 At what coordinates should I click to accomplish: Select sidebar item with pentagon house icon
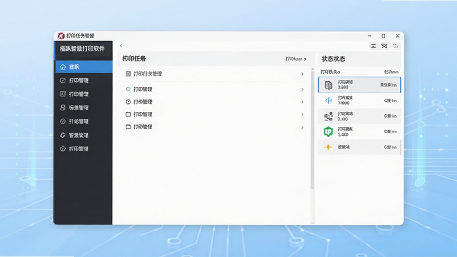tap(84, 148)
